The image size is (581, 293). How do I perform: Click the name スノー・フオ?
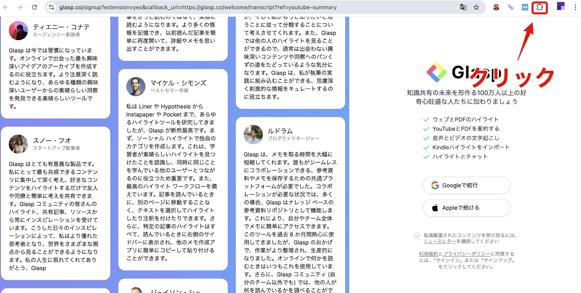pyautogui.click(x=52, y=140)
